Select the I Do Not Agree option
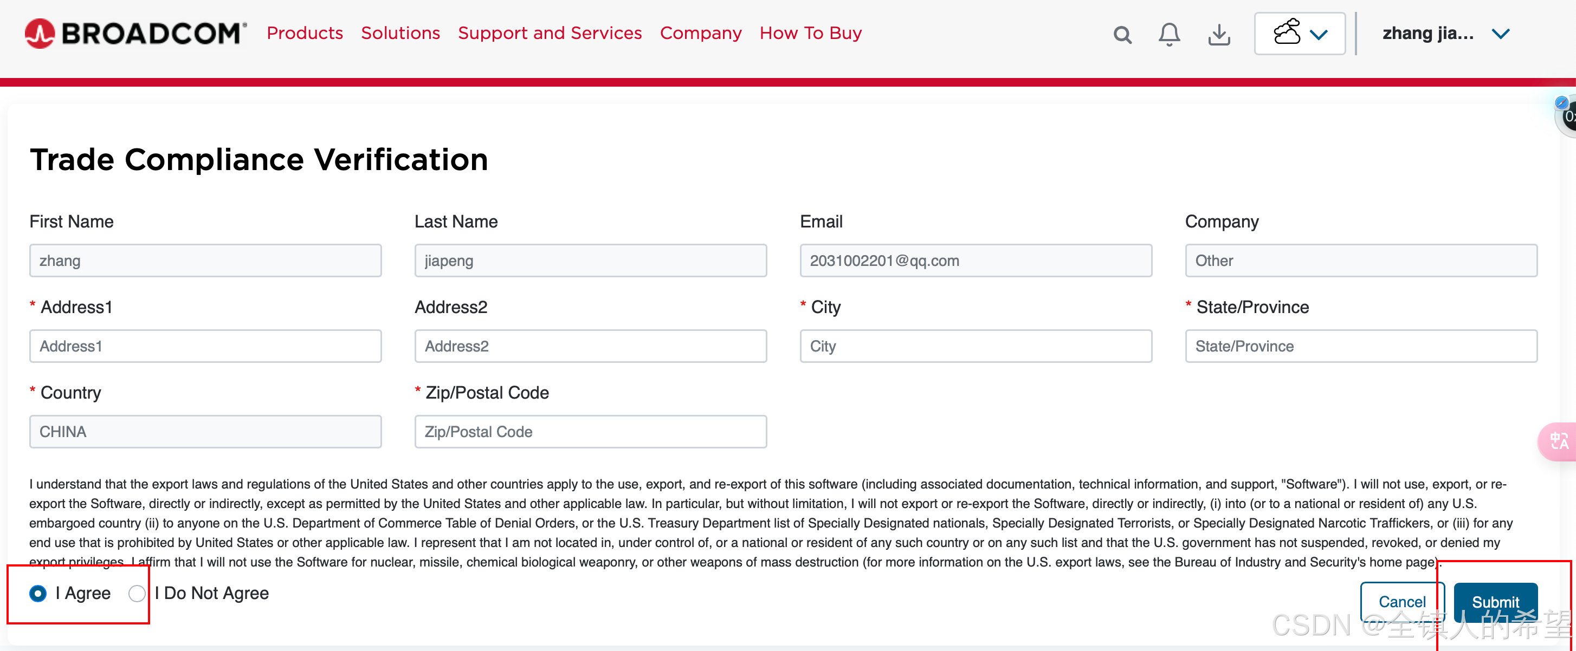Viewport: 1576px width, 651px height. (137, 593)
